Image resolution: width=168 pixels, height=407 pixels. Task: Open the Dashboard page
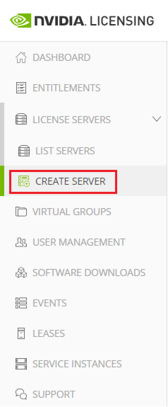tap(62, 57)
